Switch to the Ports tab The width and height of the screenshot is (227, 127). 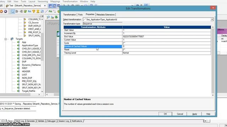(x=81, y=14)
